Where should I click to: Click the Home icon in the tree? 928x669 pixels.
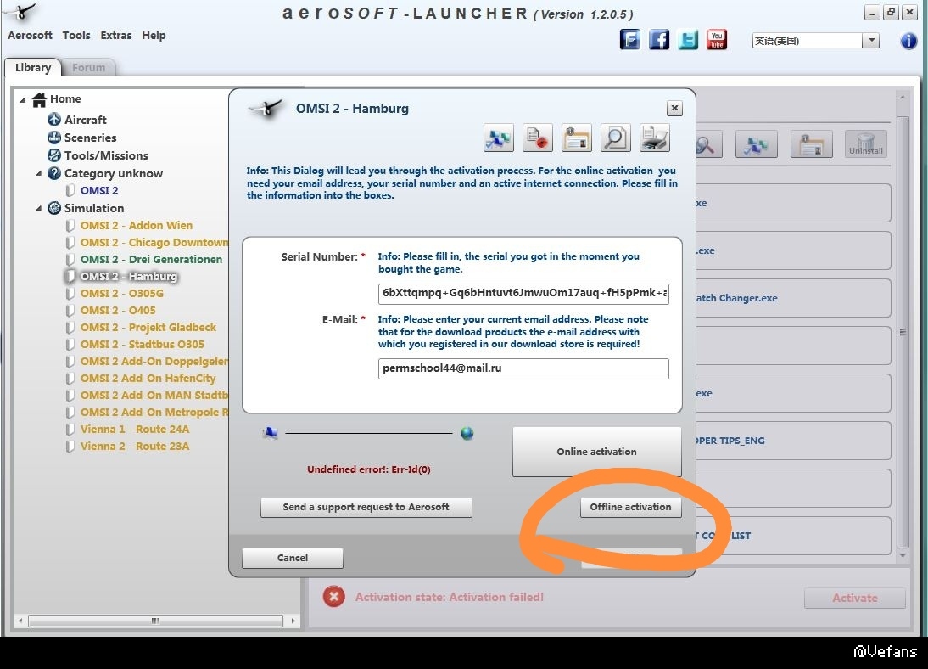click(39, 99)
